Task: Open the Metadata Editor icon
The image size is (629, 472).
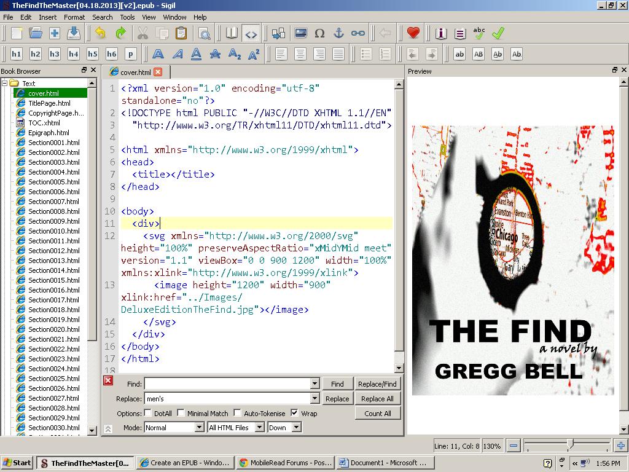Action: pos(441,33)
